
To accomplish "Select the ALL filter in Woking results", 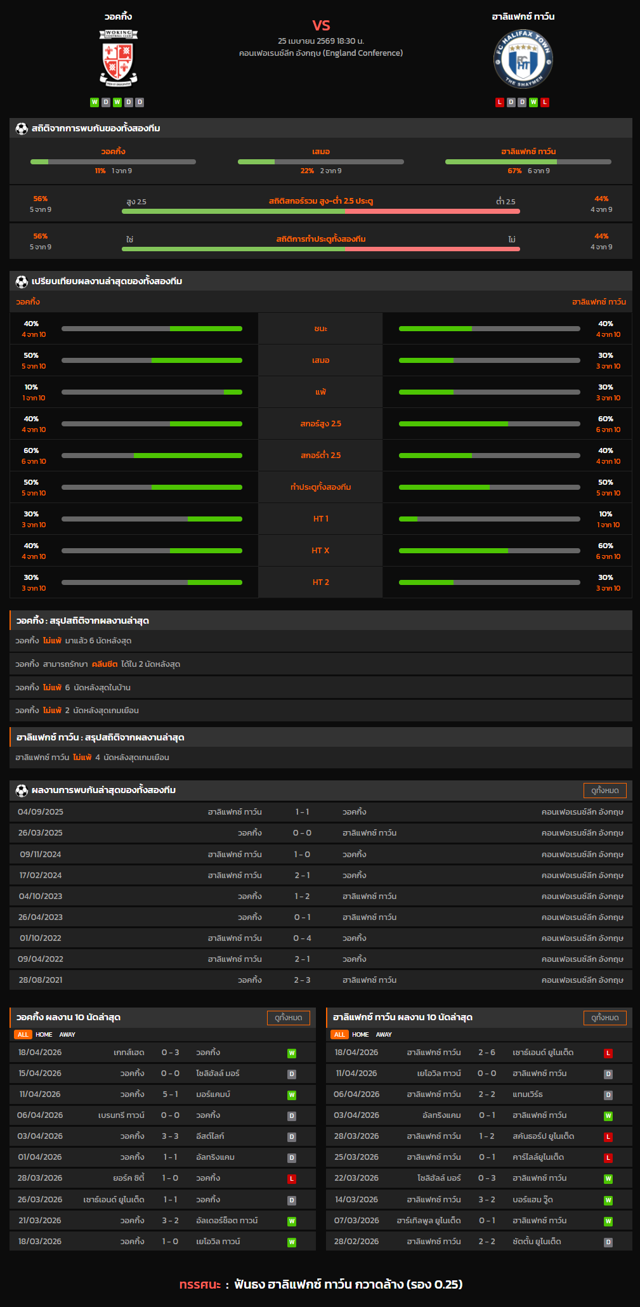I will point(23,1035).
